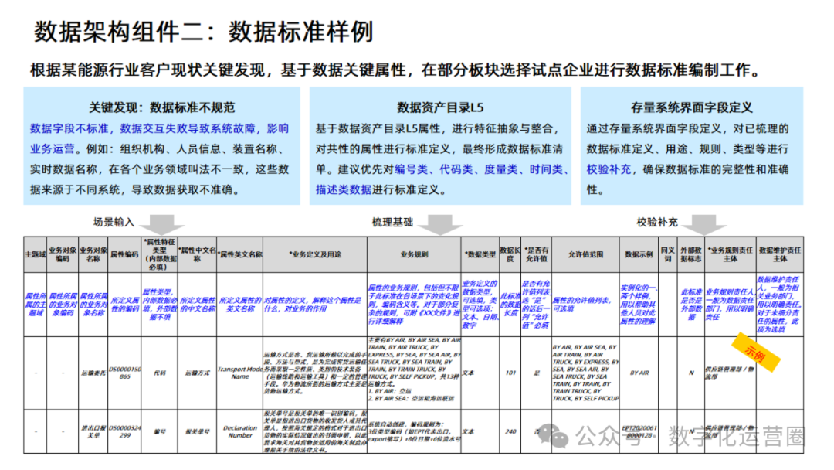Viewport: 834px width, 470px height.
Task: Click the *属性特征类型（内部数据必填）column header
Action: click(160, 254)
